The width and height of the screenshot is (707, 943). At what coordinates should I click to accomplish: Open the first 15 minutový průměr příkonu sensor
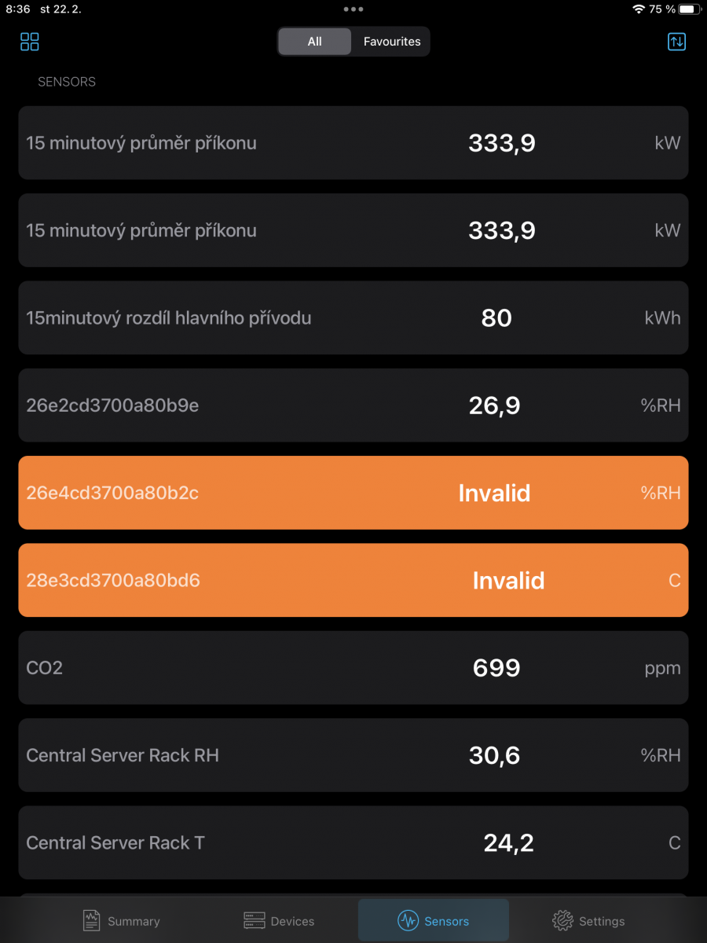tap(353, 143)
